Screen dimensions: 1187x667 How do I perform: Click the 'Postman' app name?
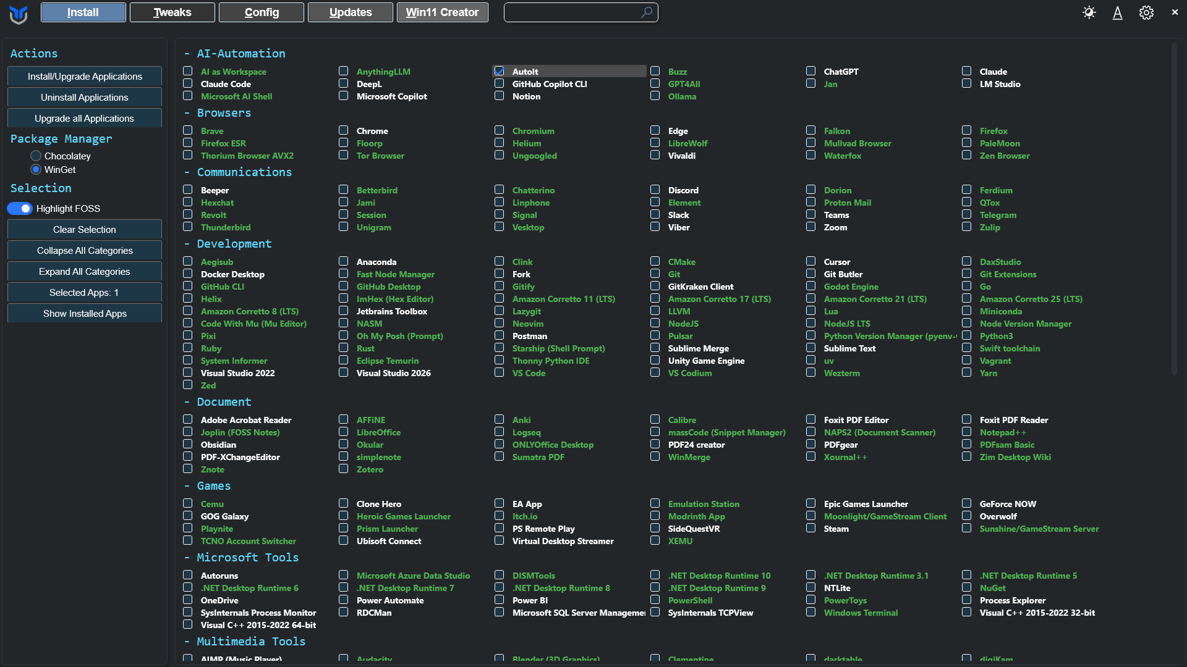click(x=529, y=336)
